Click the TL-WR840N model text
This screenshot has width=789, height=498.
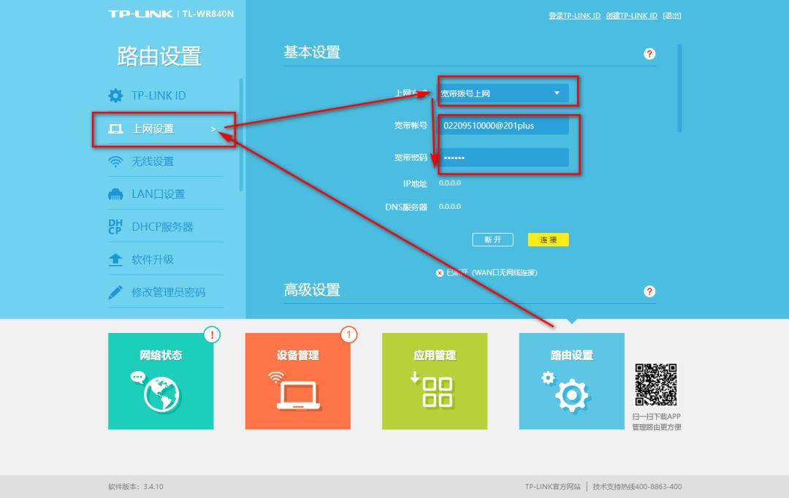click(207, 14)
